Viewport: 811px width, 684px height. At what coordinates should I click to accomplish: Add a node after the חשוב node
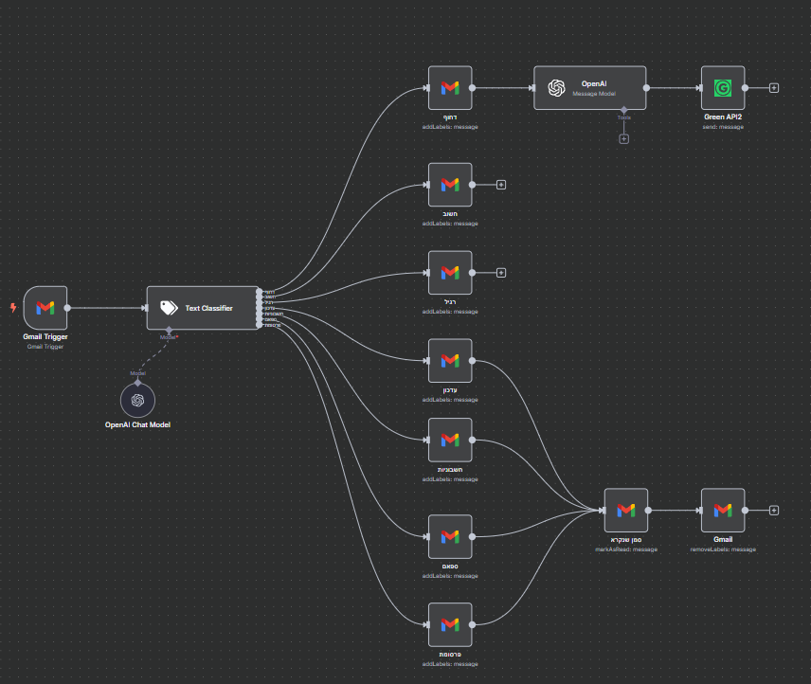click(x=500, y=185)
